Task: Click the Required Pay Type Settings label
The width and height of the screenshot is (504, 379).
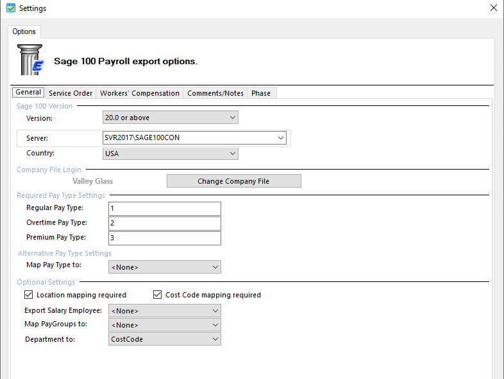Action: 61,195
